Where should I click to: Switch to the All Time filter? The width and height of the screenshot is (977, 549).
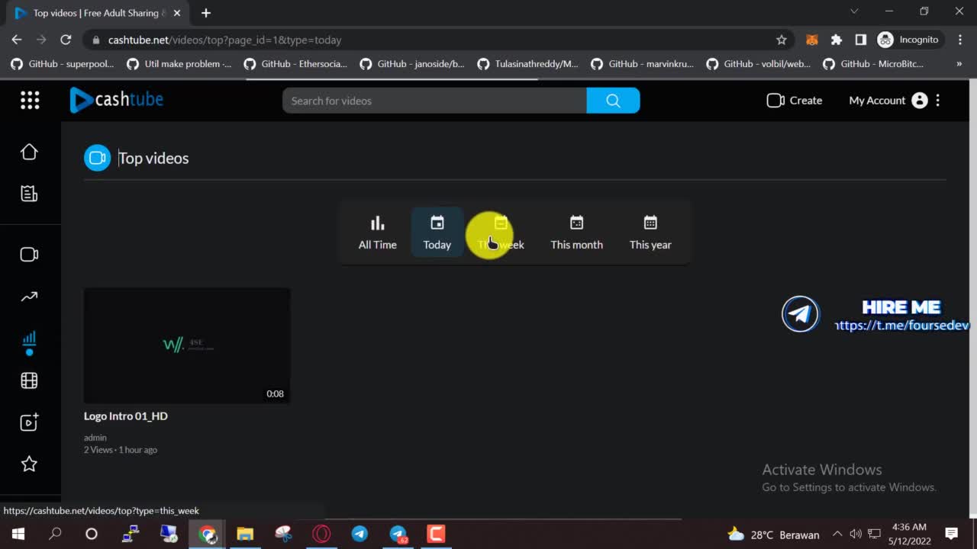(378, 233)
